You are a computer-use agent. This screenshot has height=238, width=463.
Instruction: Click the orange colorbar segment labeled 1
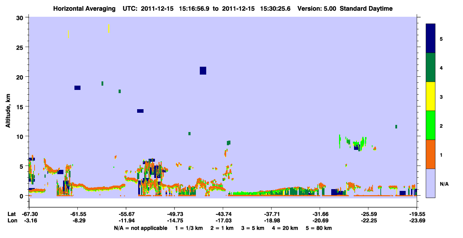pos(431,154)
